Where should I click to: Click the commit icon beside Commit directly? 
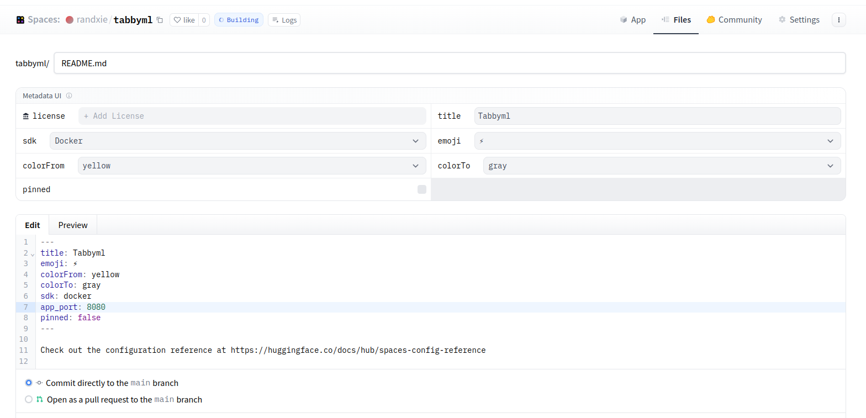(x=39, y=383)
